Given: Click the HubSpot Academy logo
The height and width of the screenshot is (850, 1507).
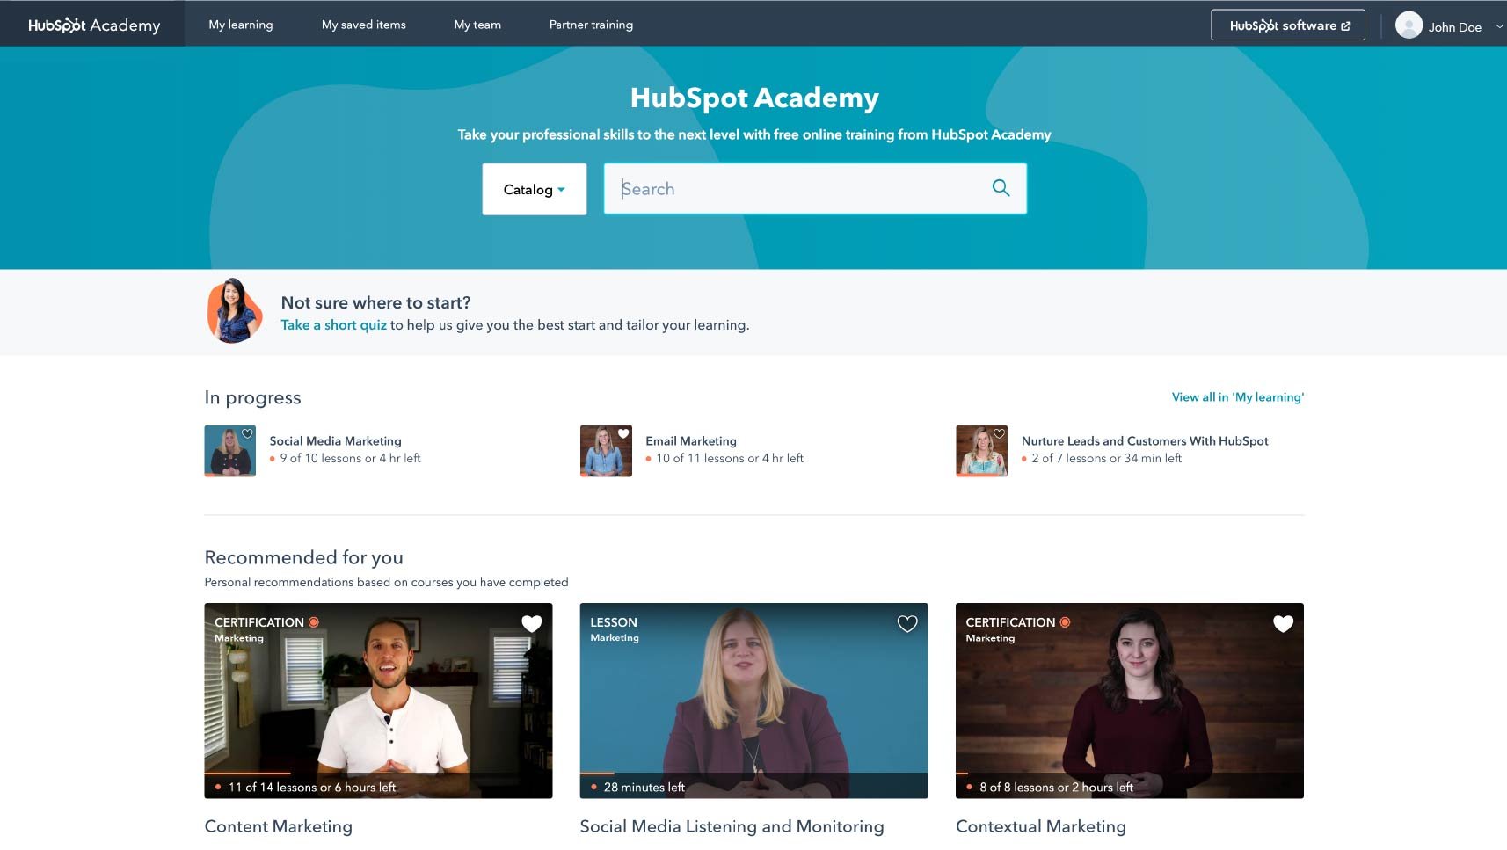Looking at the screenshot, I should pos(94,25).
